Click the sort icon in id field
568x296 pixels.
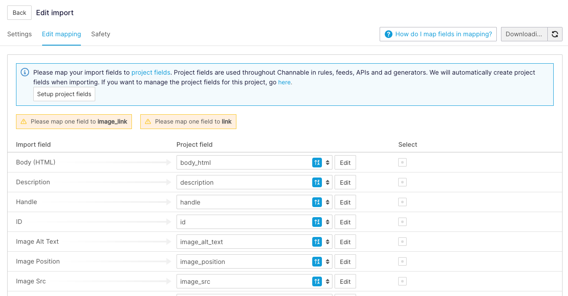[x=317, y=222]
